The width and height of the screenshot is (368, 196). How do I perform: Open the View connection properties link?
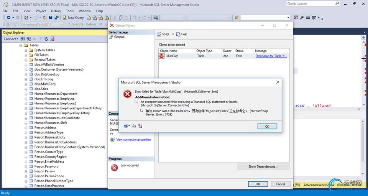click(133, 140)
